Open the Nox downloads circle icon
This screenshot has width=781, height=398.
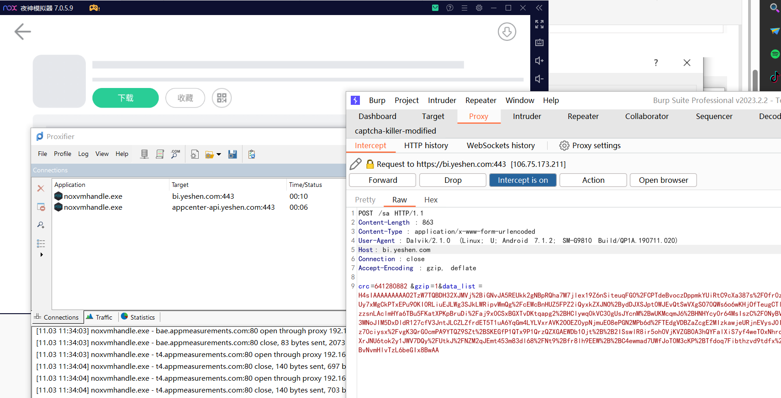click(507, 32)
